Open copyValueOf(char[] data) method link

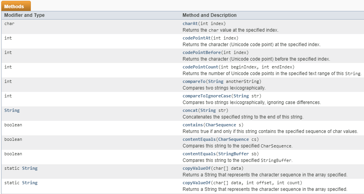196,168
